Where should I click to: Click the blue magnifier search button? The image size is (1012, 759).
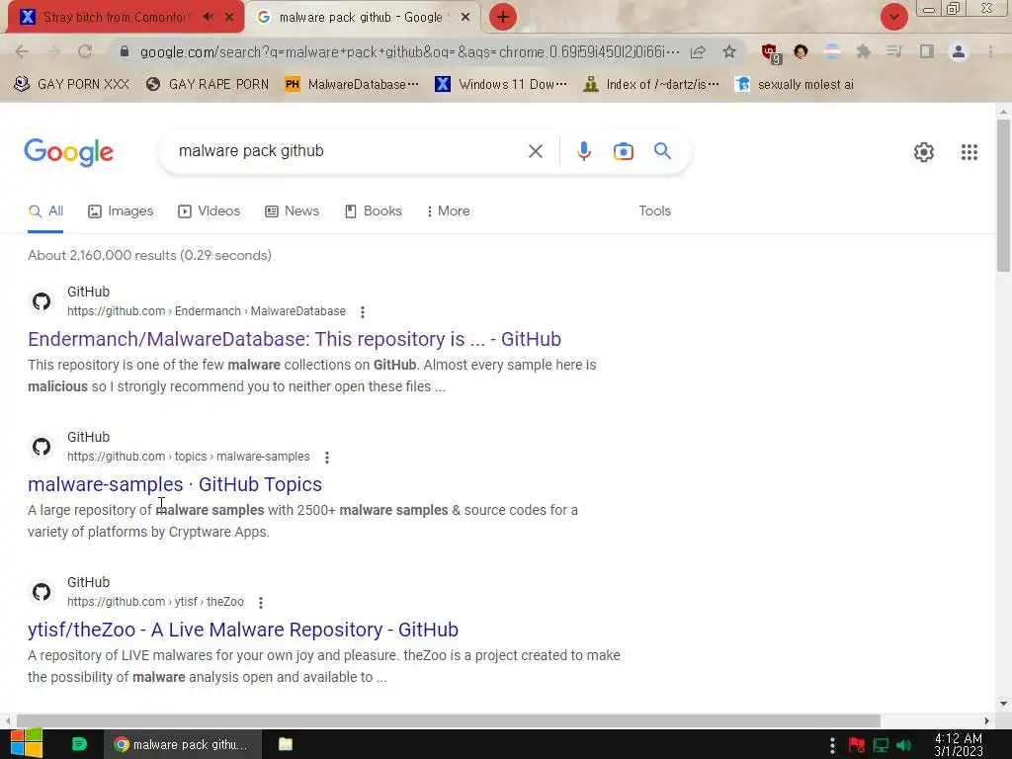pyautogui.click(x=662, y=151)
